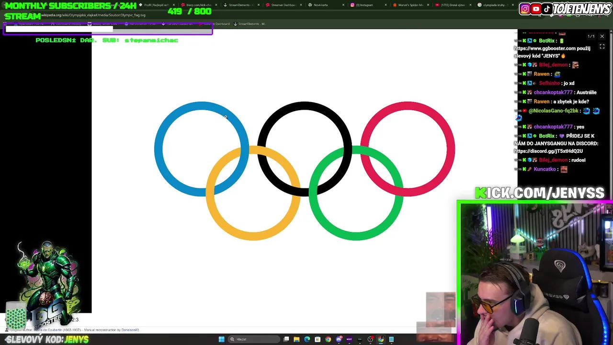The height and width of the screenshot is (345, 613).
Task: Open the purple NEXT app on taskbar
Action: 349,339
